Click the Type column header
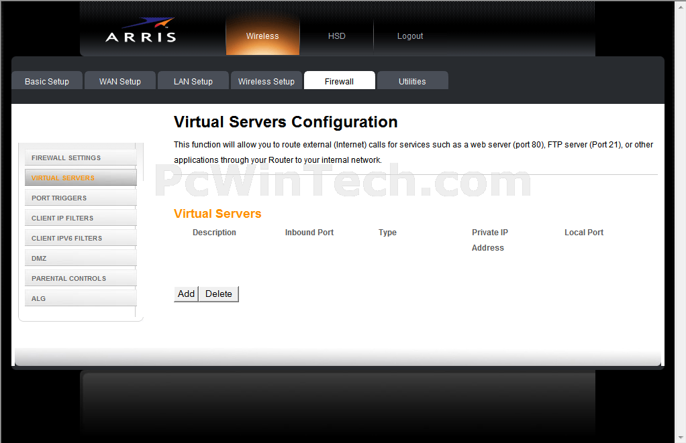This screenshot has height=443, width=686. 387,233
